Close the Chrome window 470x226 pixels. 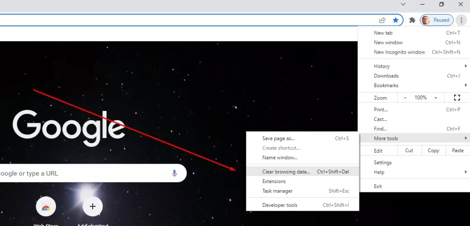click(461, 4)
